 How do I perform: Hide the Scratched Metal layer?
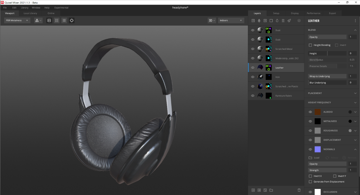tap(253, 49)
